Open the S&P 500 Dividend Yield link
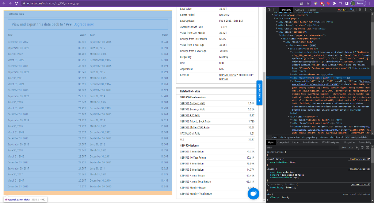374x203 pixels. (192, 103)
